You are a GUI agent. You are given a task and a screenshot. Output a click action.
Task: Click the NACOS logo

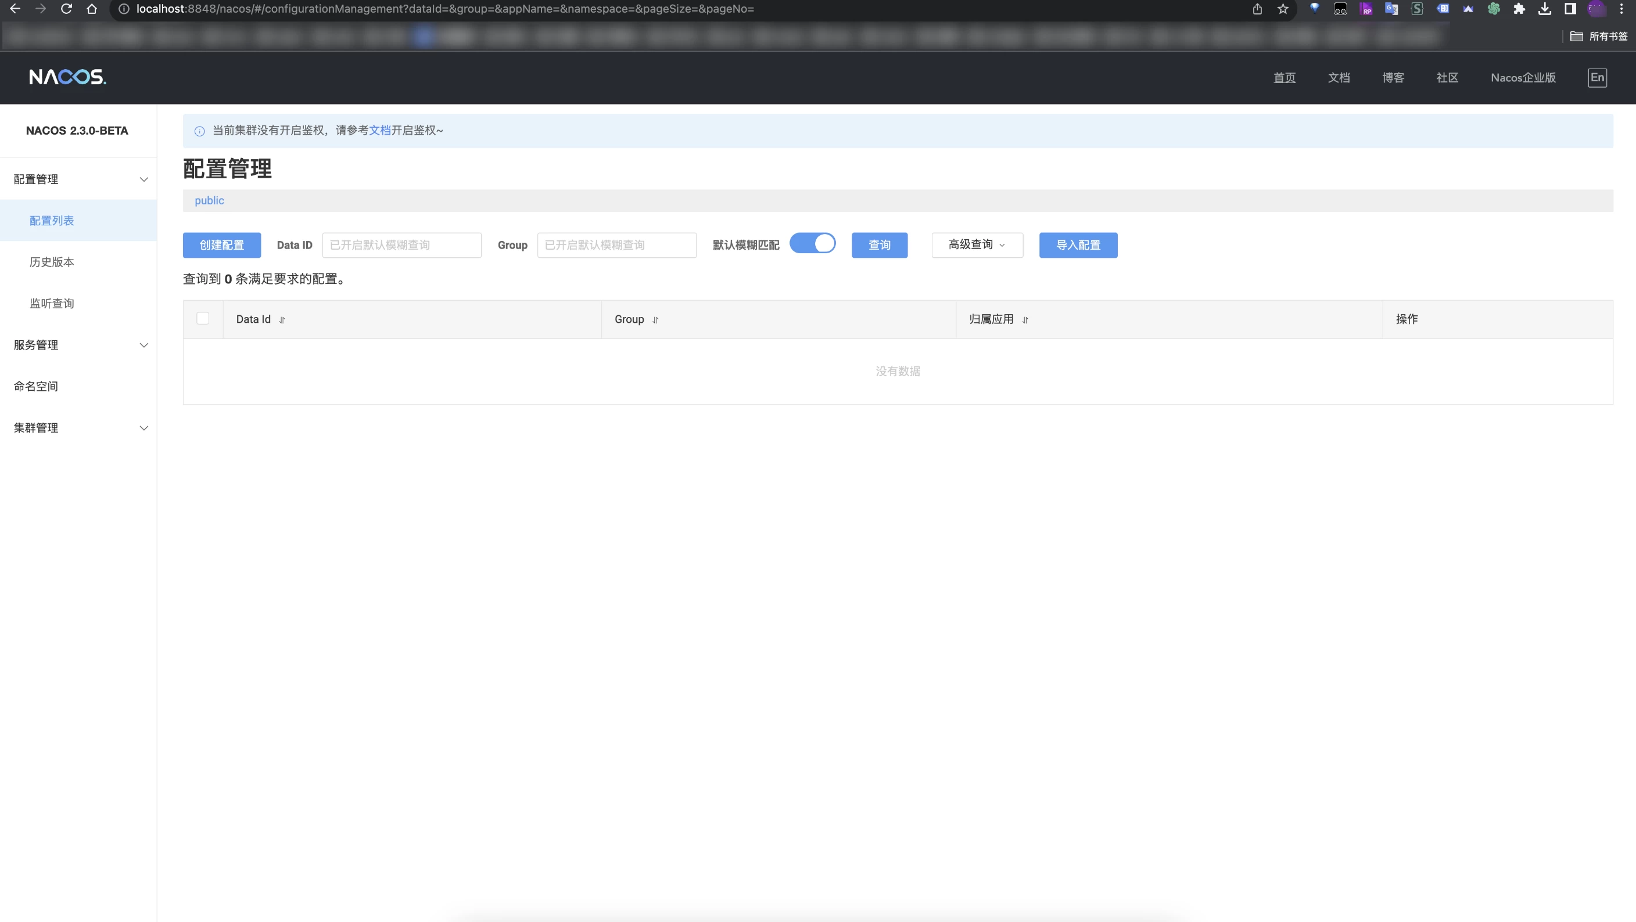coord(67,77)
